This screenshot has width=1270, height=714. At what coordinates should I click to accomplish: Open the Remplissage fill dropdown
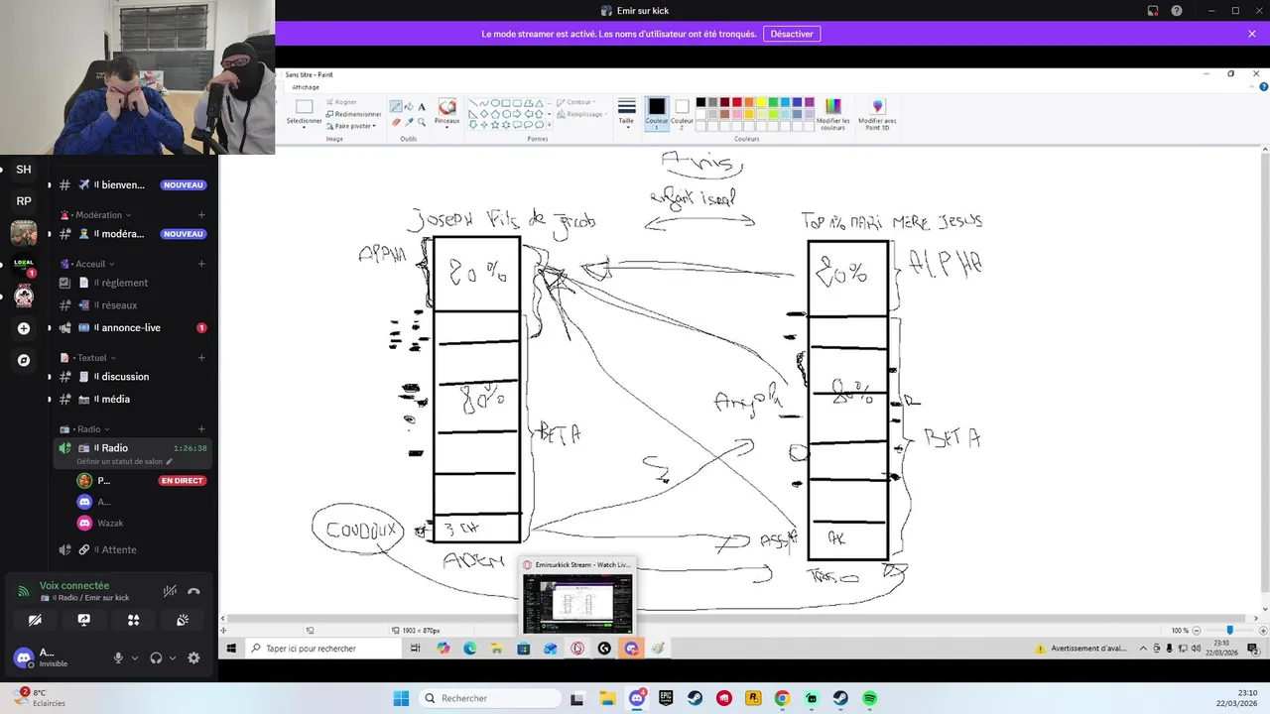pos(580,114)
